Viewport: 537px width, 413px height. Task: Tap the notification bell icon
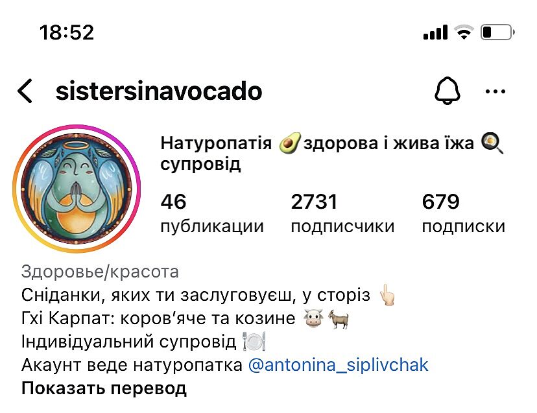(x=447, y=91)
